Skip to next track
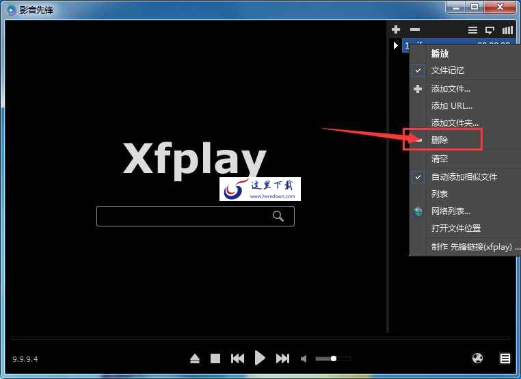This screenshot has width=521, height=379. click(x=282, y=358)
